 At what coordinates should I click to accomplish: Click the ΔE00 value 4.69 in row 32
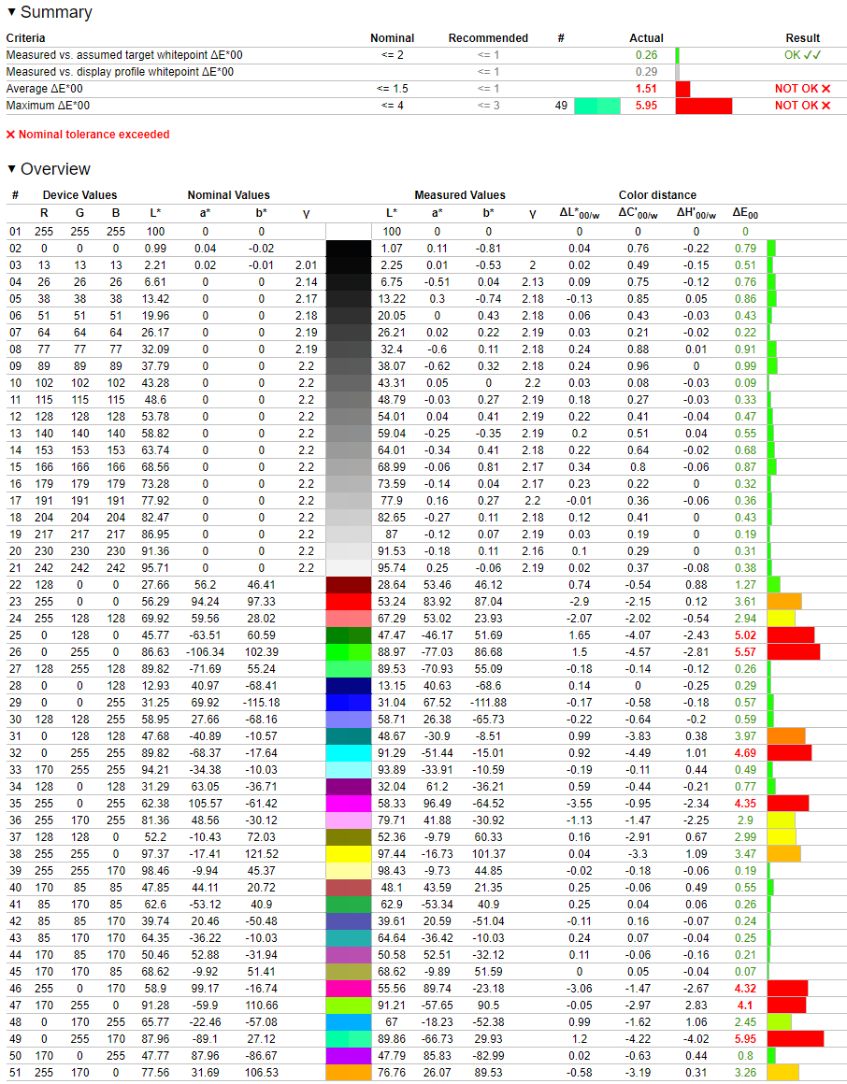pos(745,753)
